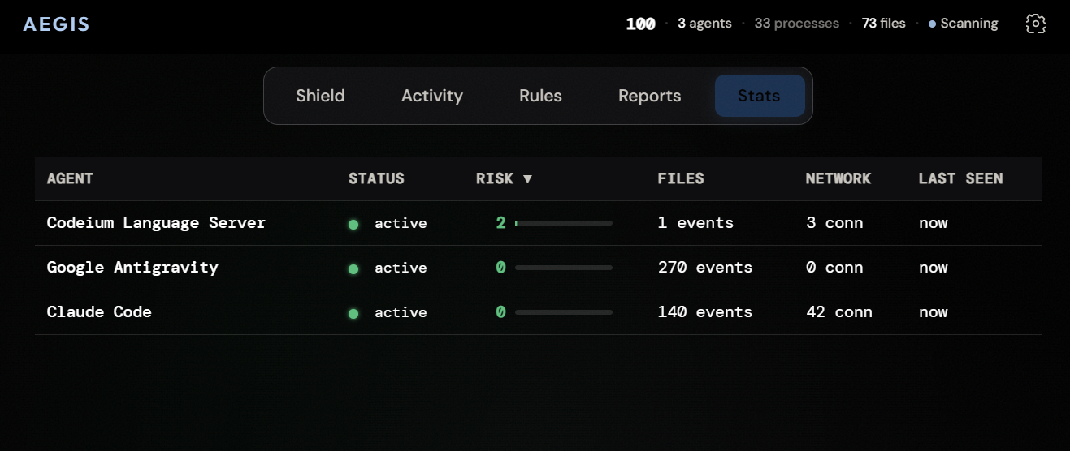Sort by the NETWORK column header
Image resolution: width=1070 pixels, height=451 pixels.
tap(838, 178)
